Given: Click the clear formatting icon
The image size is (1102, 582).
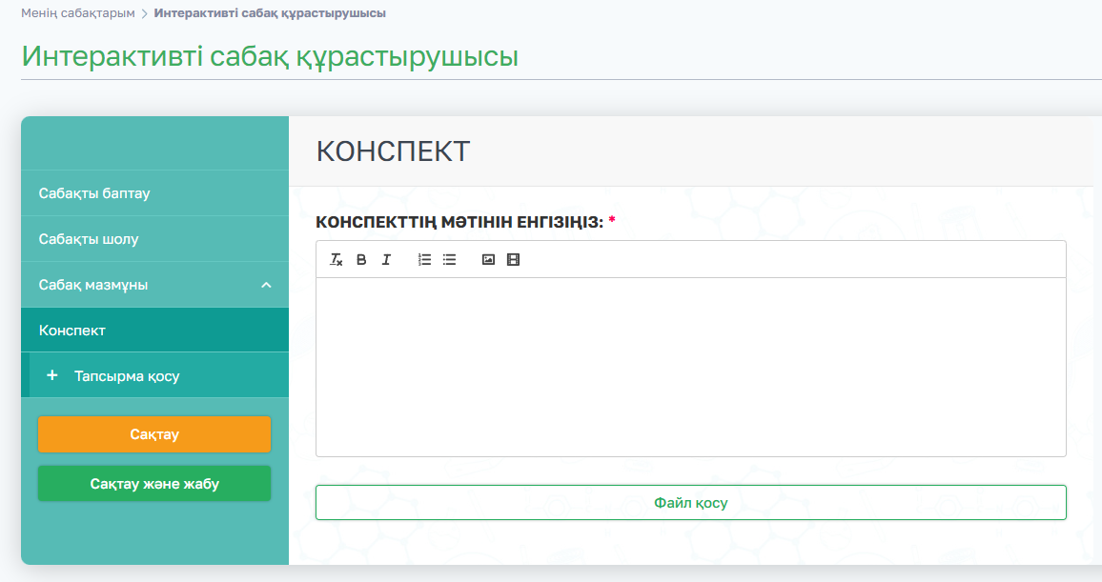Looking at the screenshot, I should tap(337, 259).
